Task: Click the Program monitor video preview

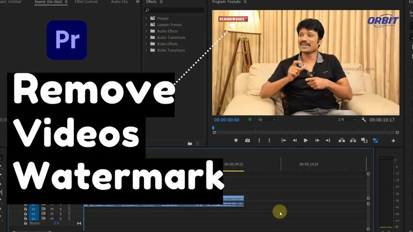Action: [x=306, y=62]
